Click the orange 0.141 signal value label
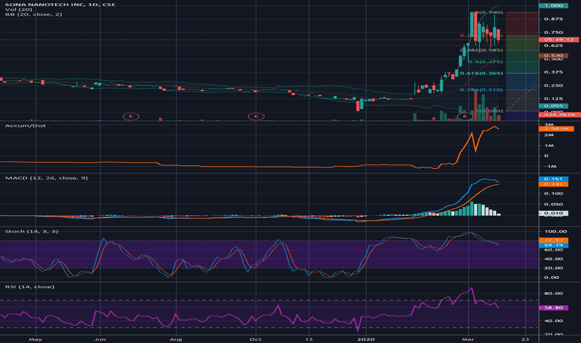The width and height of the screenshot is (581, 343). click(x=553, y=184)
